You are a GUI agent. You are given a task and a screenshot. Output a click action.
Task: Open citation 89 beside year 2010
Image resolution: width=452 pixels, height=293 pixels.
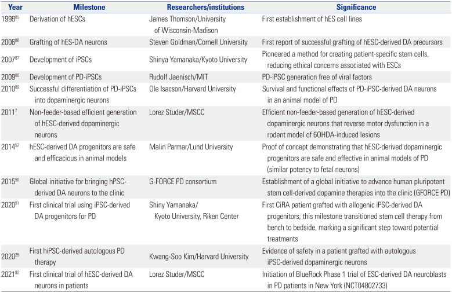18,86
